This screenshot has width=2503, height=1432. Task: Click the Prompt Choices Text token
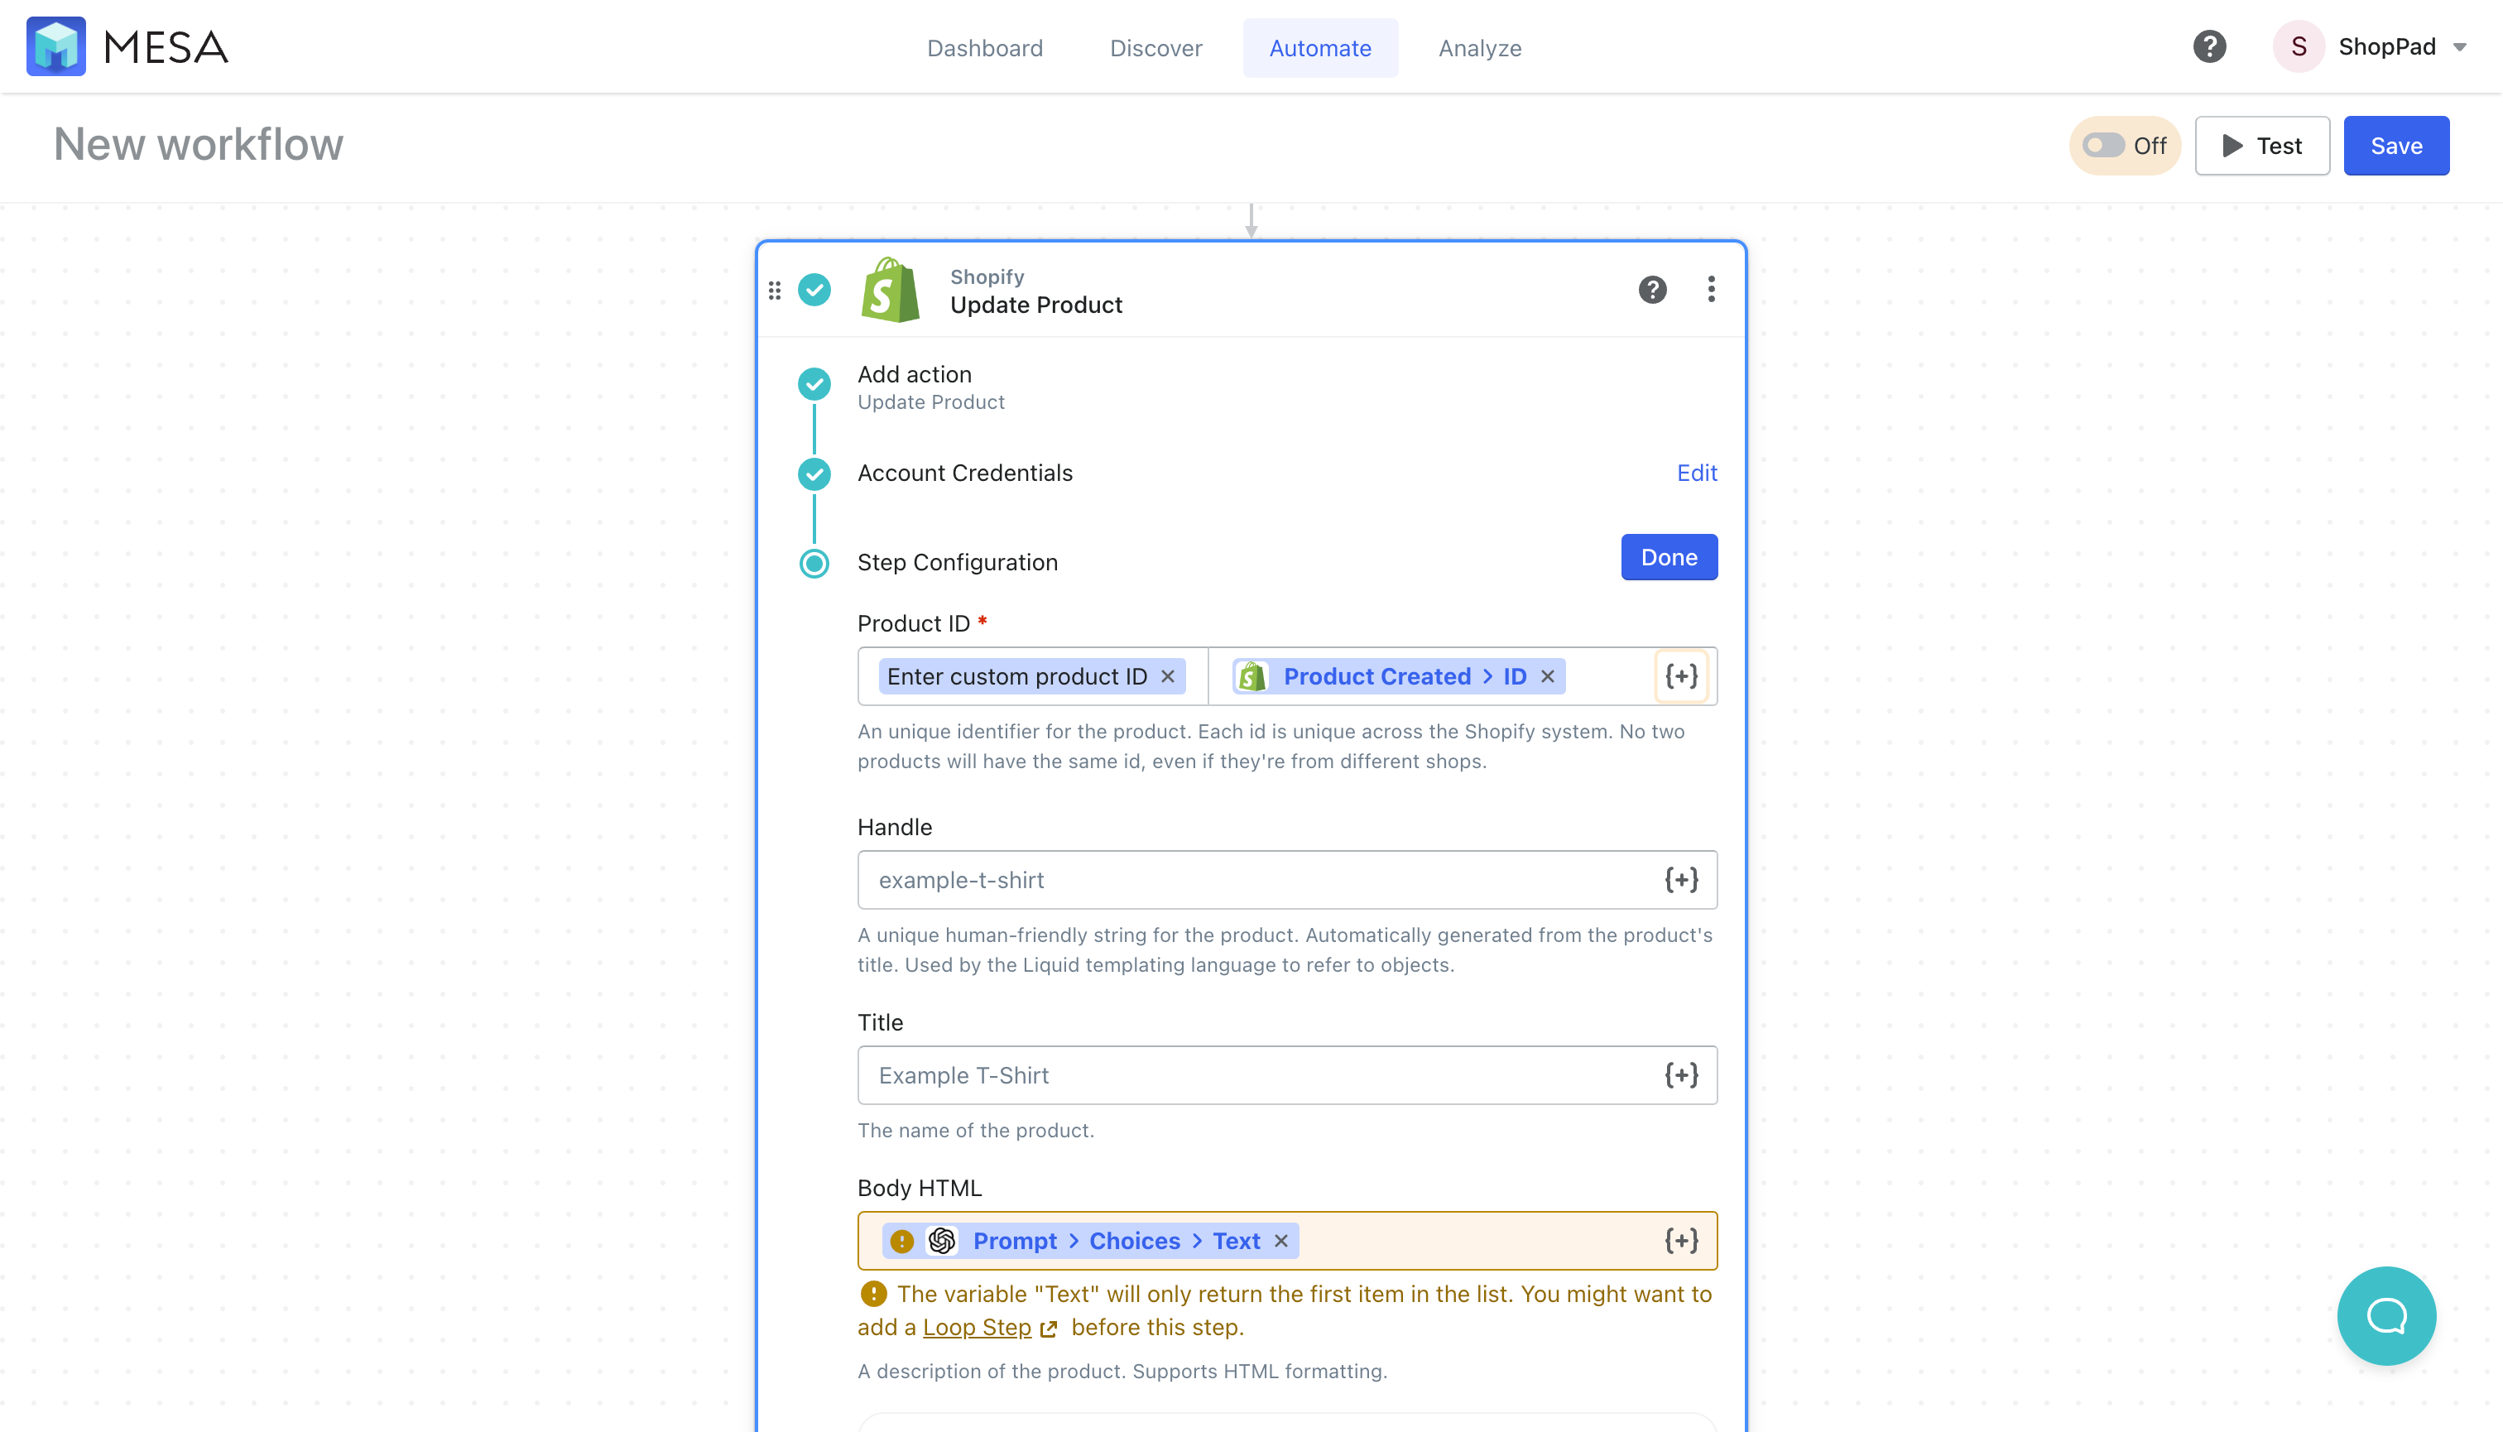1090,1241
